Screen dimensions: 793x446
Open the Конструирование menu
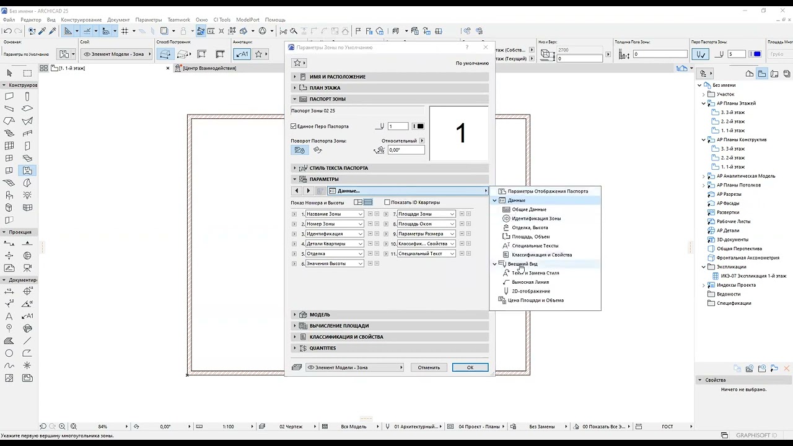(x=81, y=20)
